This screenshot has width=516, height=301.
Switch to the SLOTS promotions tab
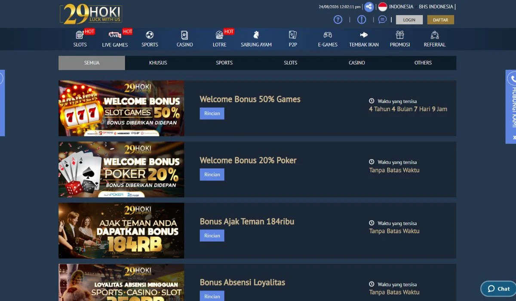coord(291,63)
